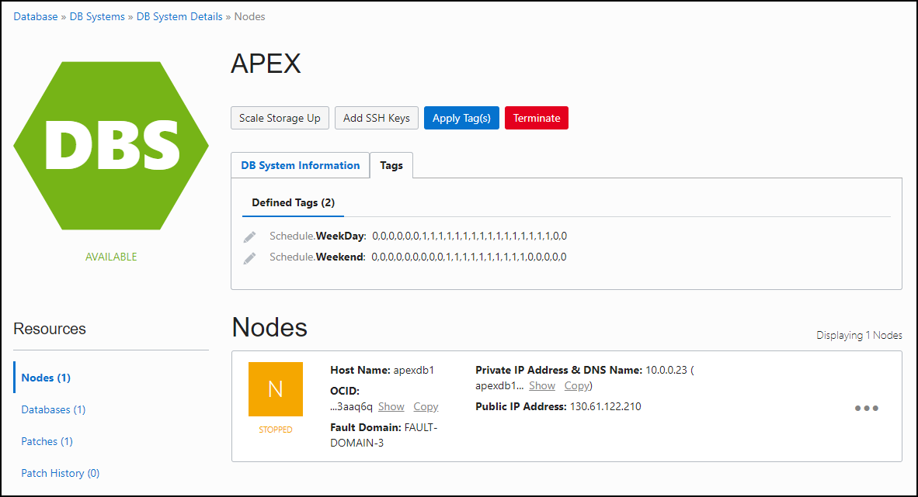Viewport: 918px width, 497px height.
Task: Copy the private DNS name
Action: (577, 385)
